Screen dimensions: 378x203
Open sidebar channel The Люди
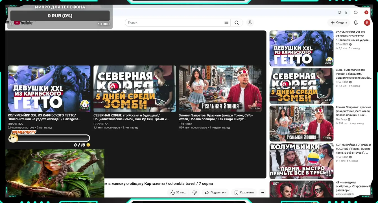(341, 120)
